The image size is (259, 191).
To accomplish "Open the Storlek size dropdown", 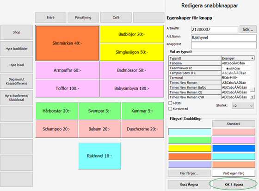I will (243, 106).
